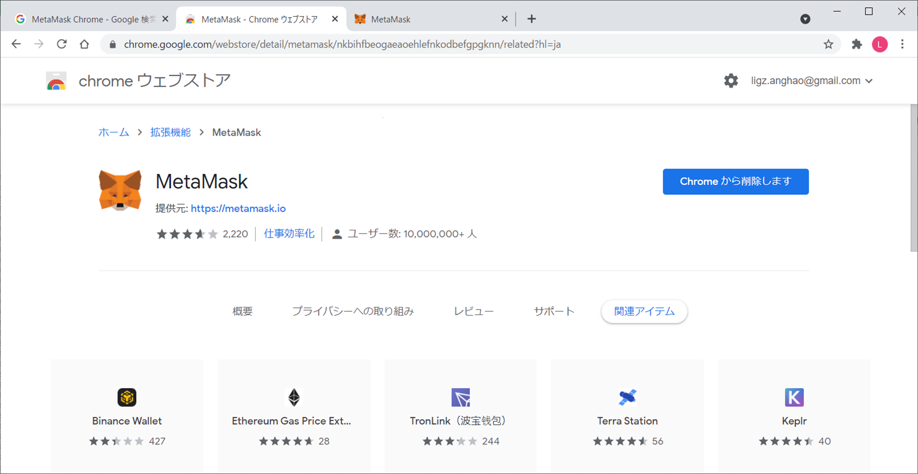Viewport: 918px width, 474px height.
Task: Select the レビュー tab
Action: 473,311
